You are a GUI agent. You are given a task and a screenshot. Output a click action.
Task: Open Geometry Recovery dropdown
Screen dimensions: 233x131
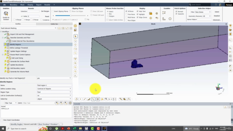click(207, 16)
